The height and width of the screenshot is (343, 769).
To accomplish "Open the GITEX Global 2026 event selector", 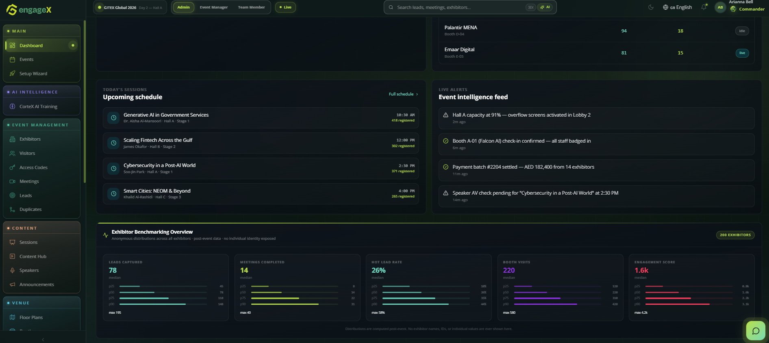I will click(x=130, y=7).
